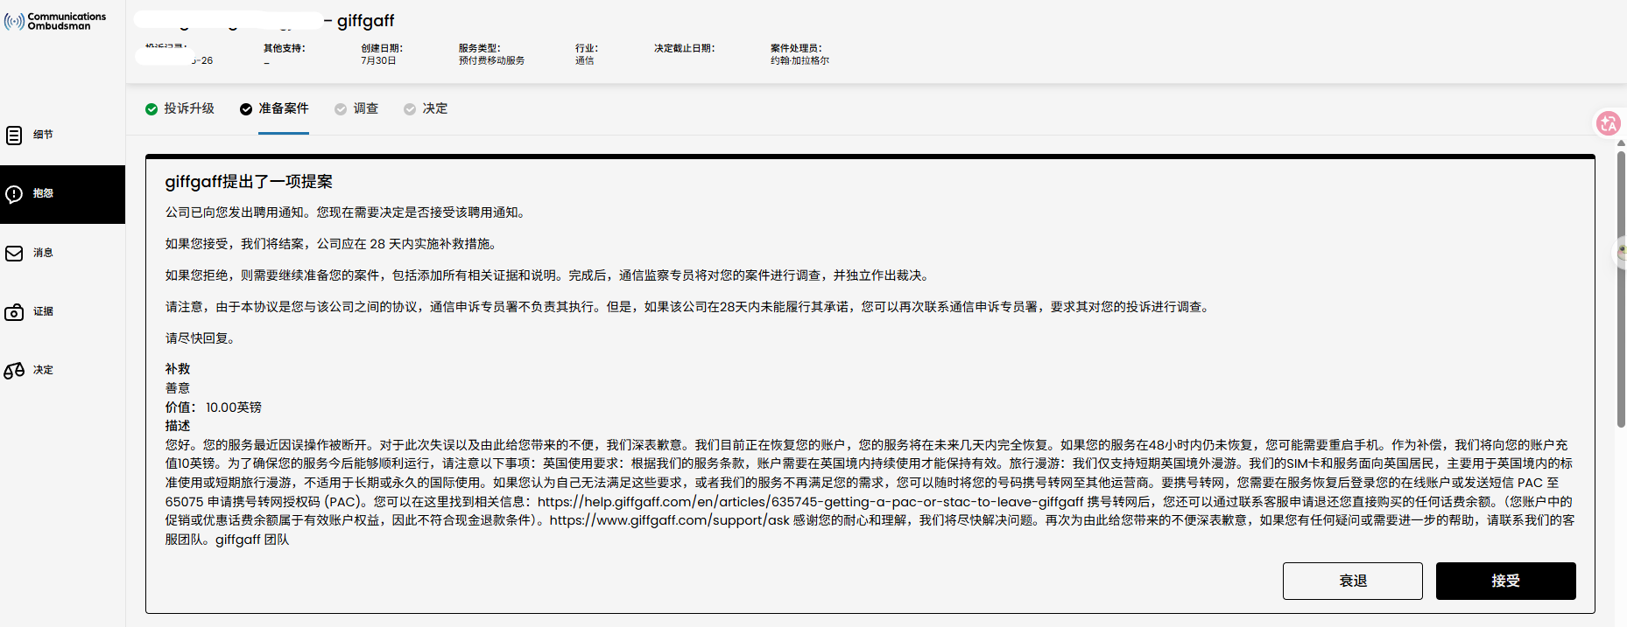Click green check icon beside 投诉升级
1627x627 pixels.
click(151, 109)
